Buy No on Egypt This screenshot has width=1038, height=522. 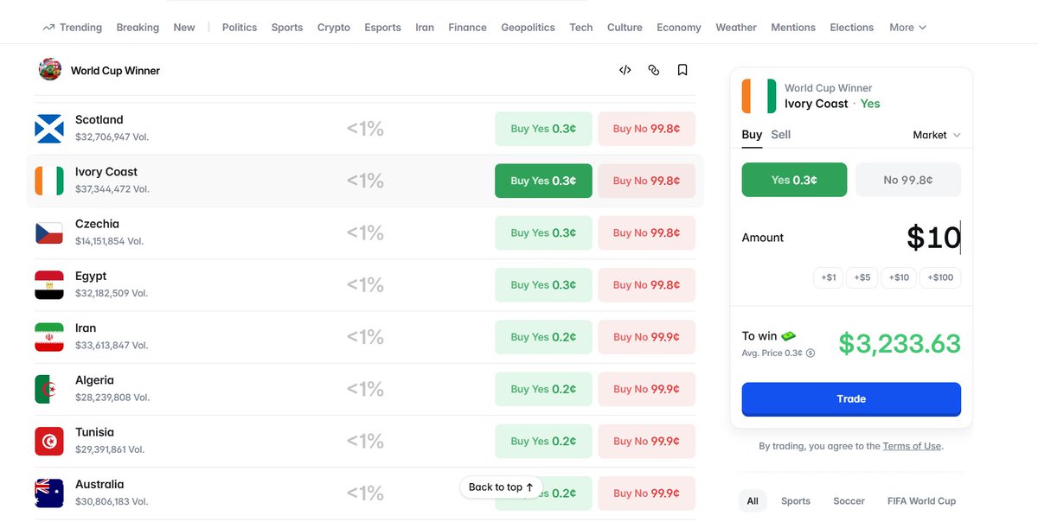point(646,284)
